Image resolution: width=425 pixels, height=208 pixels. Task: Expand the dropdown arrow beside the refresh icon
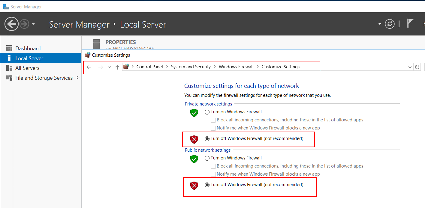pos(380,24)
